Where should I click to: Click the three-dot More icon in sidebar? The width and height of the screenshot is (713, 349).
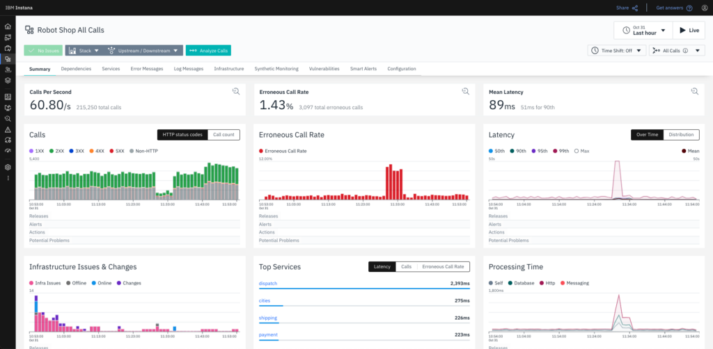pyautogui.click(x=8, y=179)
